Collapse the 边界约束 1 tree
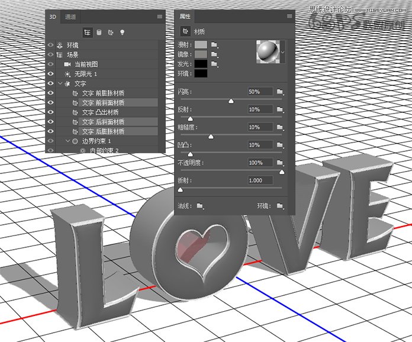 [68, 141]
